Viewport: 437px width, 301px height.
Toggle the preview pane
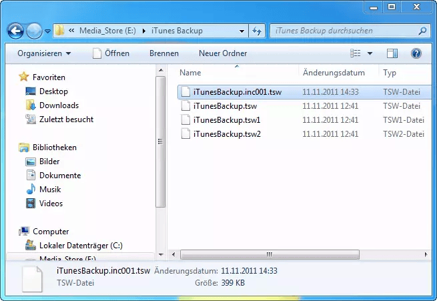pos(392,53)
